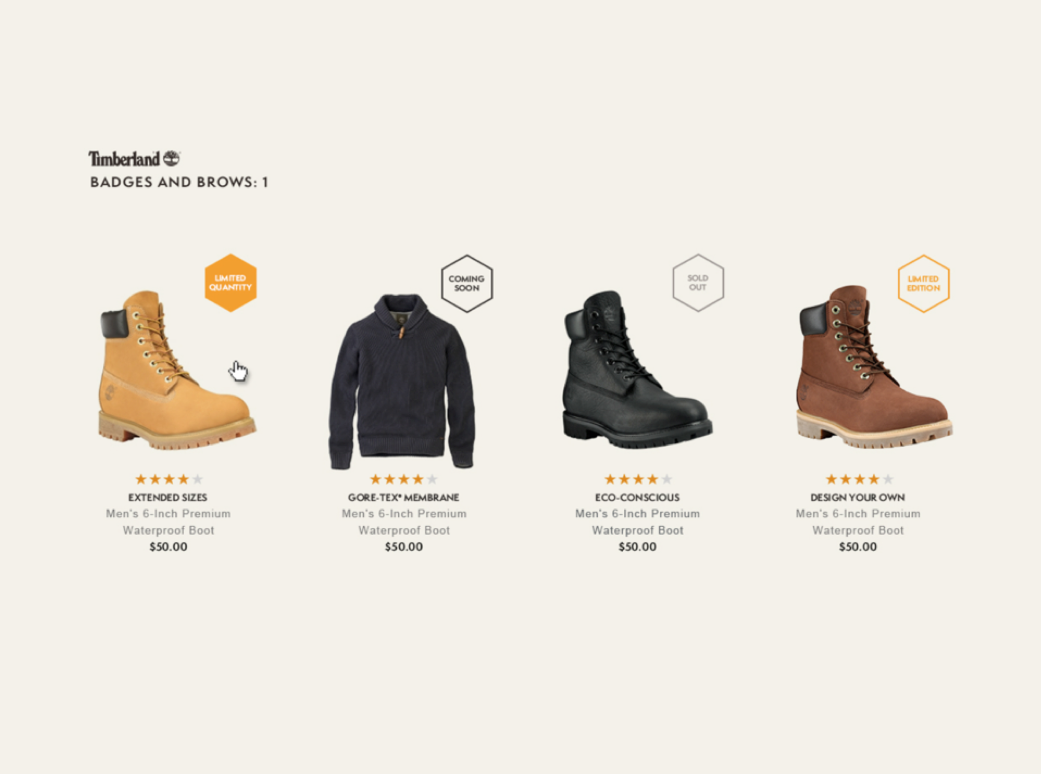Click the Timberland logo
This screenshot has width=1041, height=774.
[134, 158]
